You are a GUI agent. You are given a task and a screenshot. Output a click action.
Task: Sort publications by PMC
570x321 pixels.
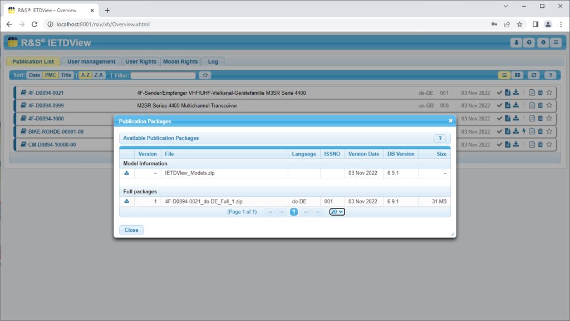50,75
